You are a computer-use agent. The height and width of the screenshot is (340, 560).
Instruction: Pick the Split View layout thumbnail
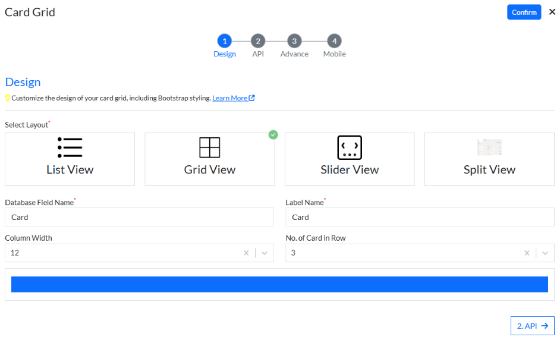pos(489,147)
